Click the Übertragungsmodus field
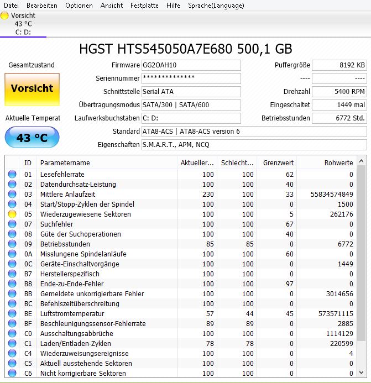The image size is (371, 383). [191, 105]
